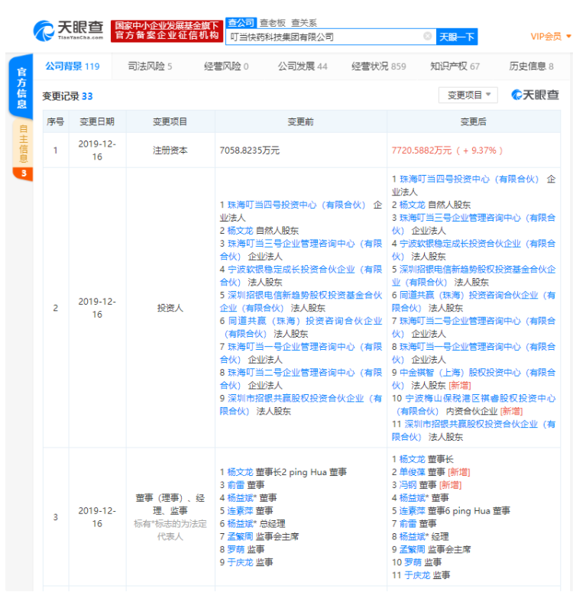Open 孟繁周 监事会主席 link in 变更前 column
This screenshot has height=592, width=573.
pos(240,536)
